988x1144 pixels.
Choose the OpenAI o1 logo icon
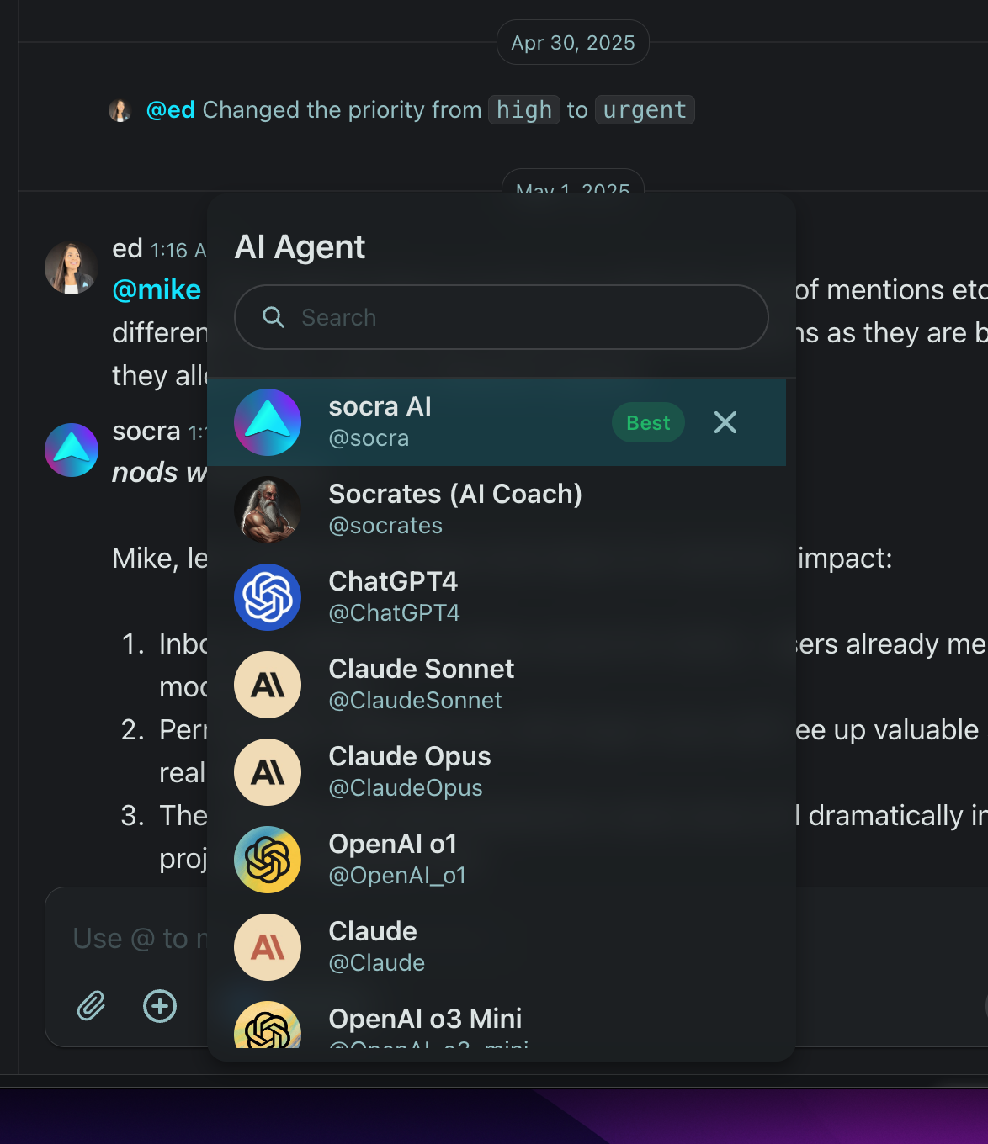click(268, 860)
